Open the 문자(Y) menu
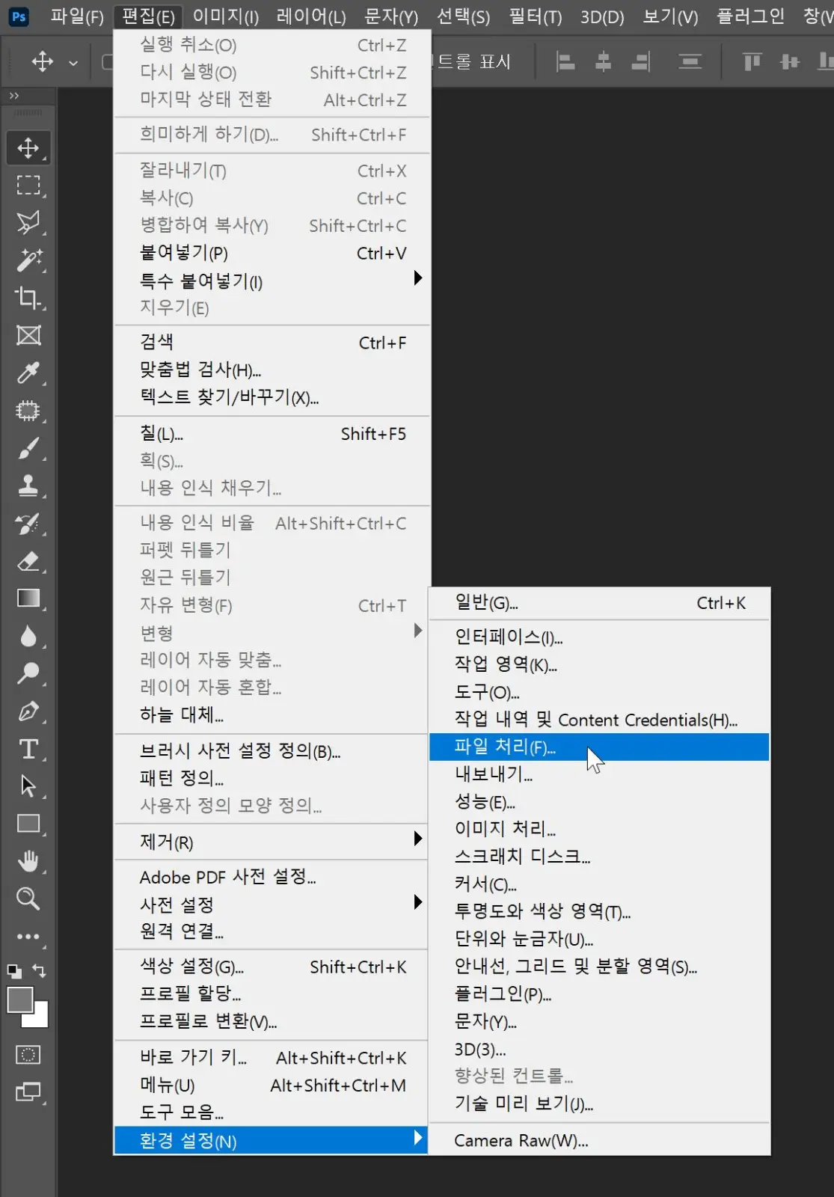 392,16
